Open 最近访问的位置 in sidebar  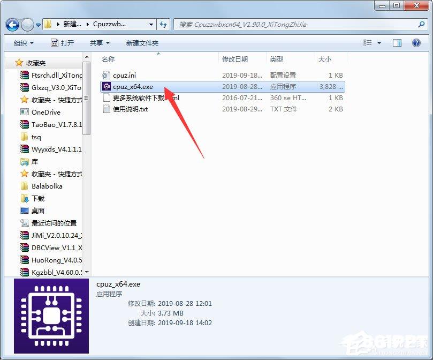pyautogui.click(x=49, y=223)
